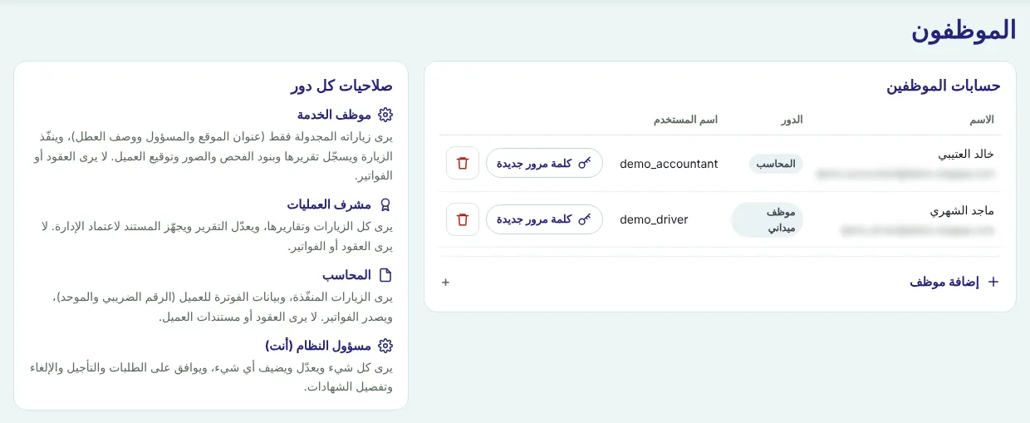
Task: Click gear icon next to مسؤول النظام (أنت)
Action: [385, 346]
